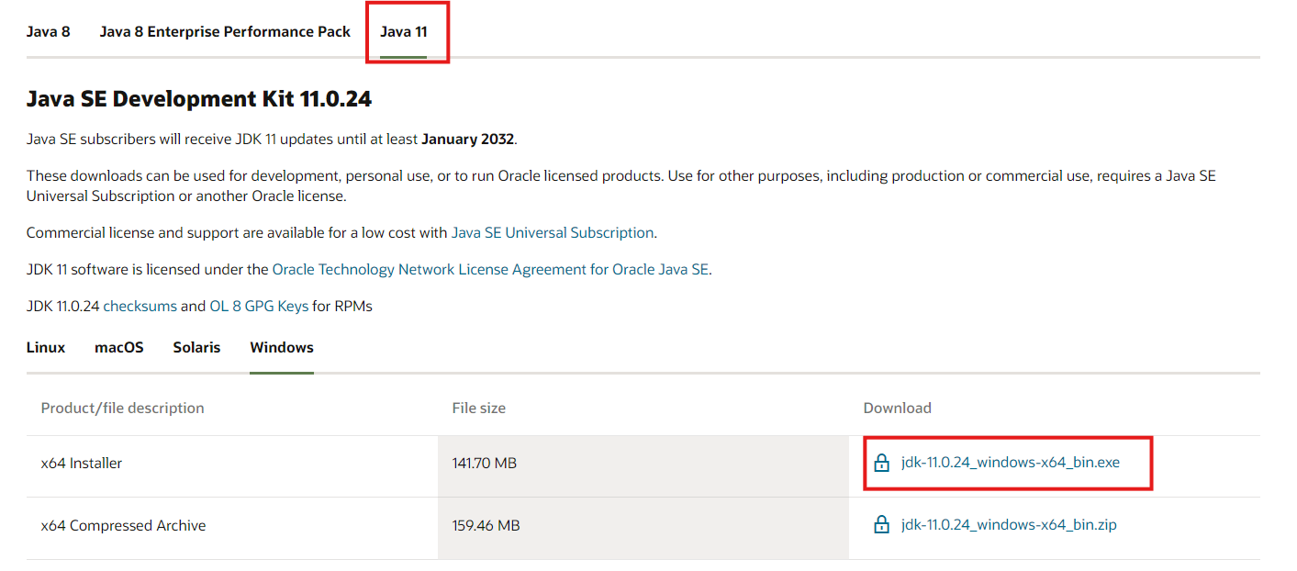Switch to the macOS downloads tab

pos(119,347)
